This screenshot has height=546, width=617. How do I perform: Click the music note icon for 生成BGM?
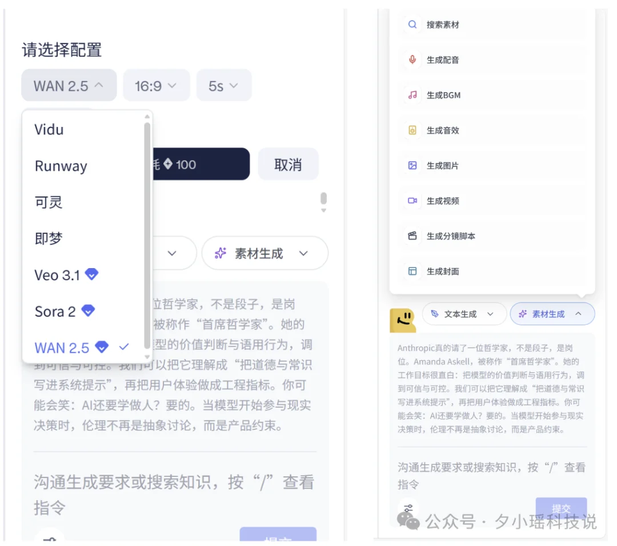tap(412, 95)
